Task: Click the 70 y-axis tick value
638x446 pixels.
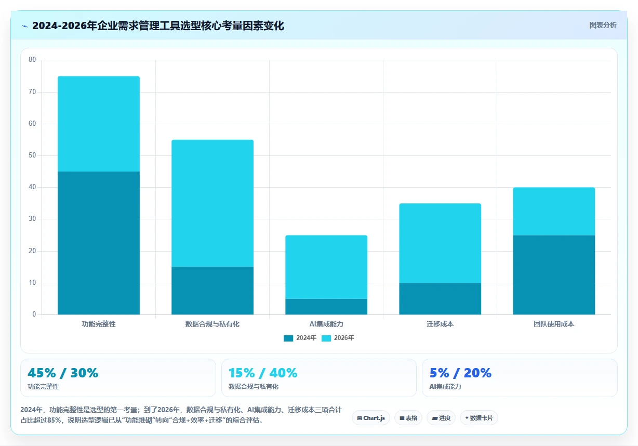Action: (32, 92)
